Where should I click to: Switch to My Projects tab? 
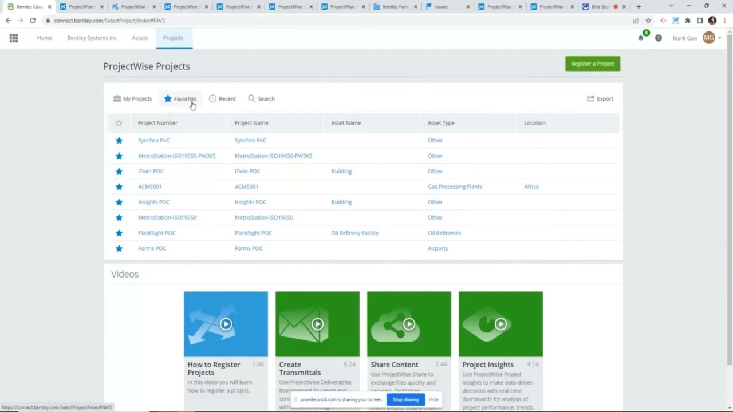(x=133, y=99)
